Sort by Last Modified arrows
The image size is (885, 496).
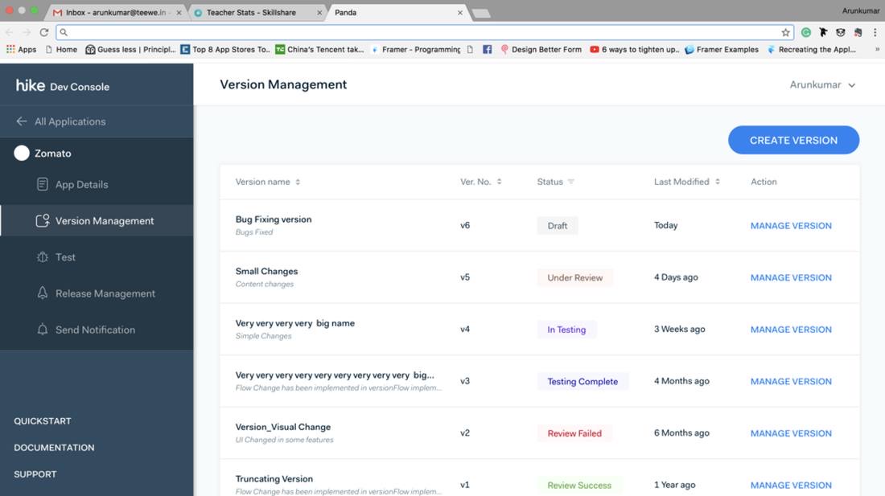point(718,182)
